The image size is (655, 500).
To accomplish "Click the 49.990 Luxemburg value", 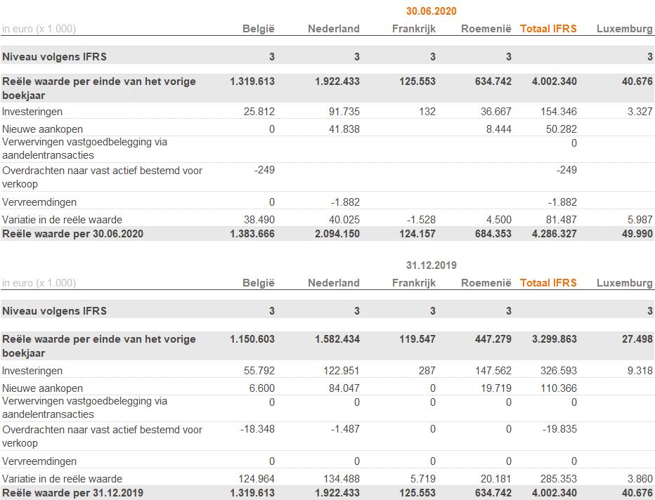I will coord(637,234).
